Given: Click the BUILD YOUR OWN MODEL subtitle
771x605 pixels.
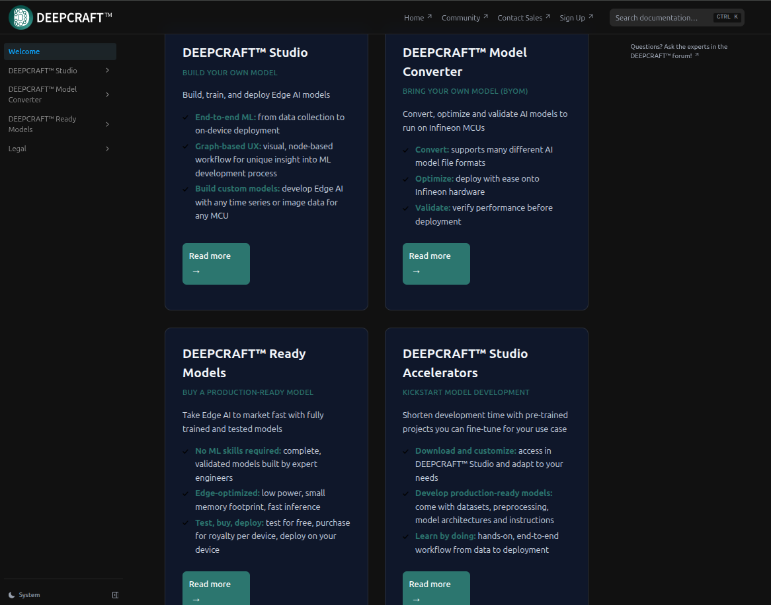Looking at the screenshot, I should point(229,73).
